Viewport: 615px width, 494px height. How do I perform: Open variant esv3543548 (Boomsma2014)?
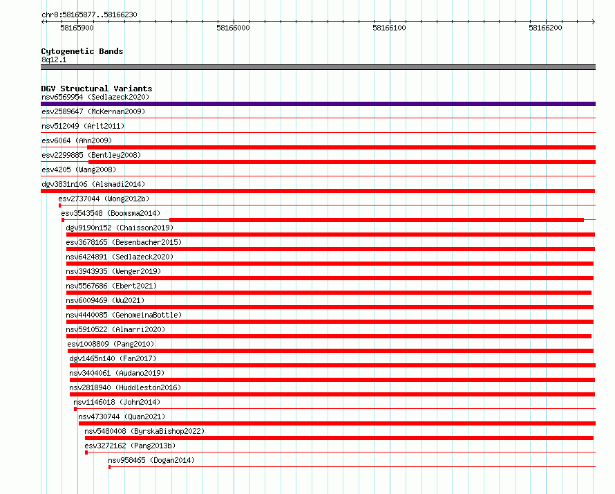[111, 213]
